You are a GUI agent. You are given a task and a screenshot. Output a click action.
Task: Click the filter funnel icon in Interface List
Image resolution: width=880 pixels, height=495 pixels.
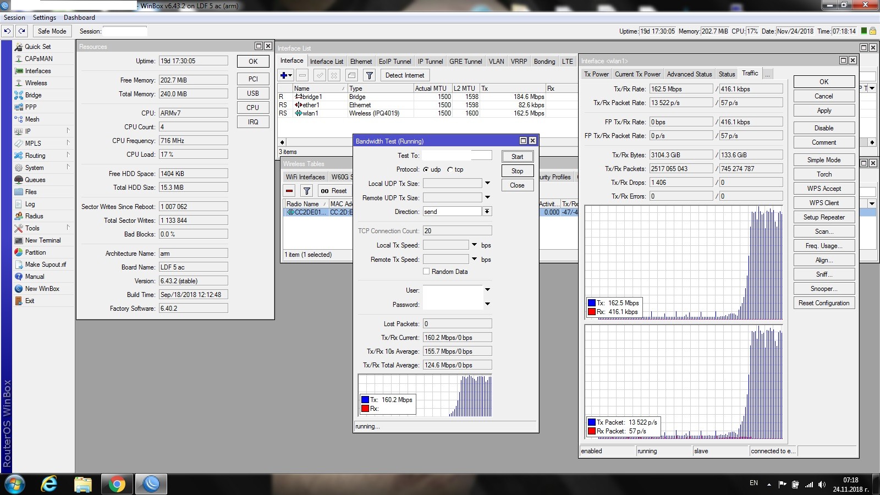[x=370, y=75]
